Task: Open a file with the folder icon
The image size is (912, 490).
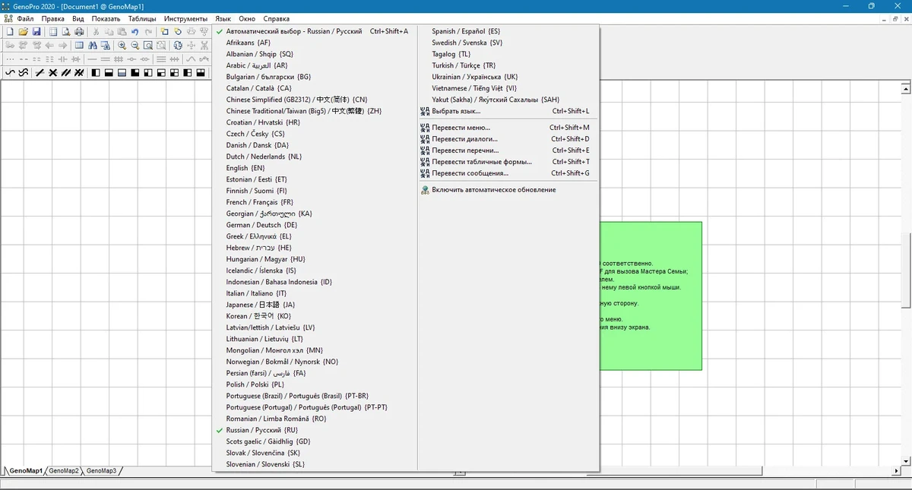Action: pyautogui.click(x=24, y=32)
